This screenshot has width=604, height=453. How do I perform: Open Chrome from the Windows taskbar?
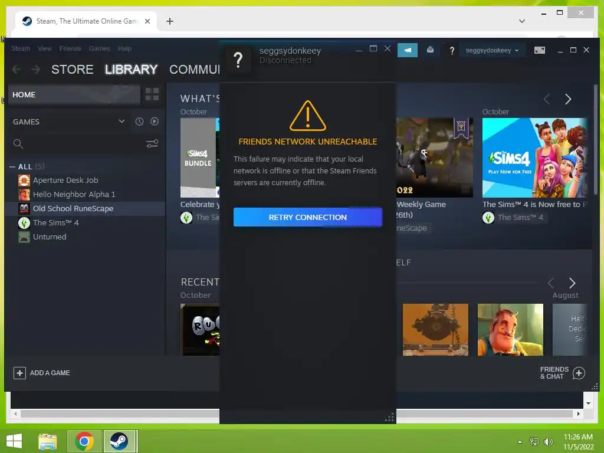[84, 441]
